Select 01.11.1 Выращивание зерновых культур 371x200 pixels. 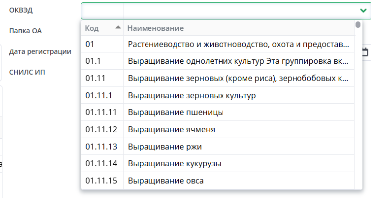pos(219,95)
